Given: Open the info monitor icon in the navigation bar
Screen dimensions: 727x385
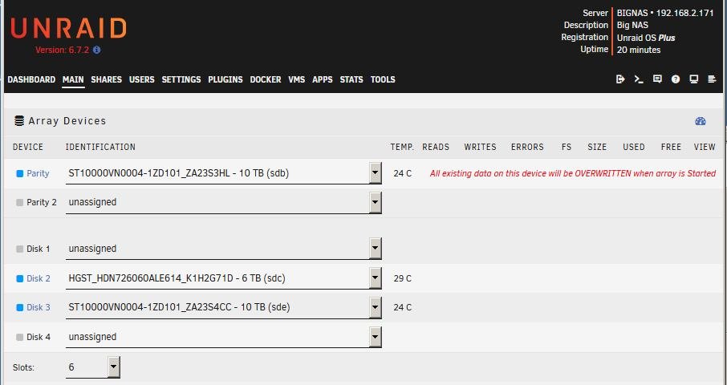Looking at the screenshot, I should click(x=693, y=79).
